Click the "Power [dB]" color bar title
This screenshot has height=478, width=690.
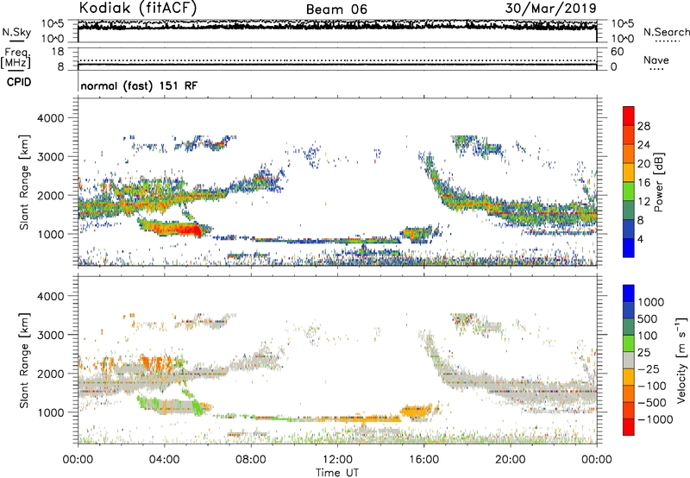(x=659, y=182)
